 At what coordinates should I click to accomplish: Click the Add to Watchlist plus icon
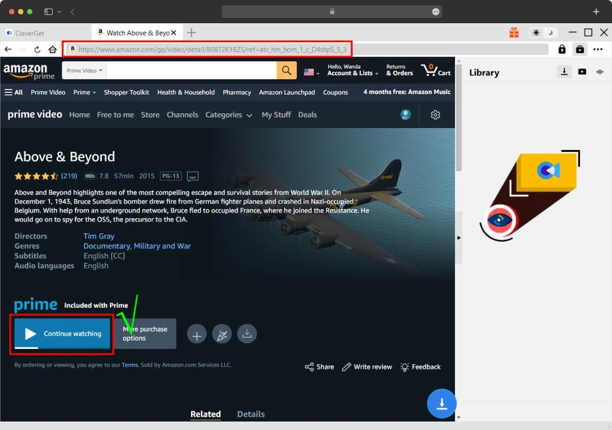coord(197,334)
